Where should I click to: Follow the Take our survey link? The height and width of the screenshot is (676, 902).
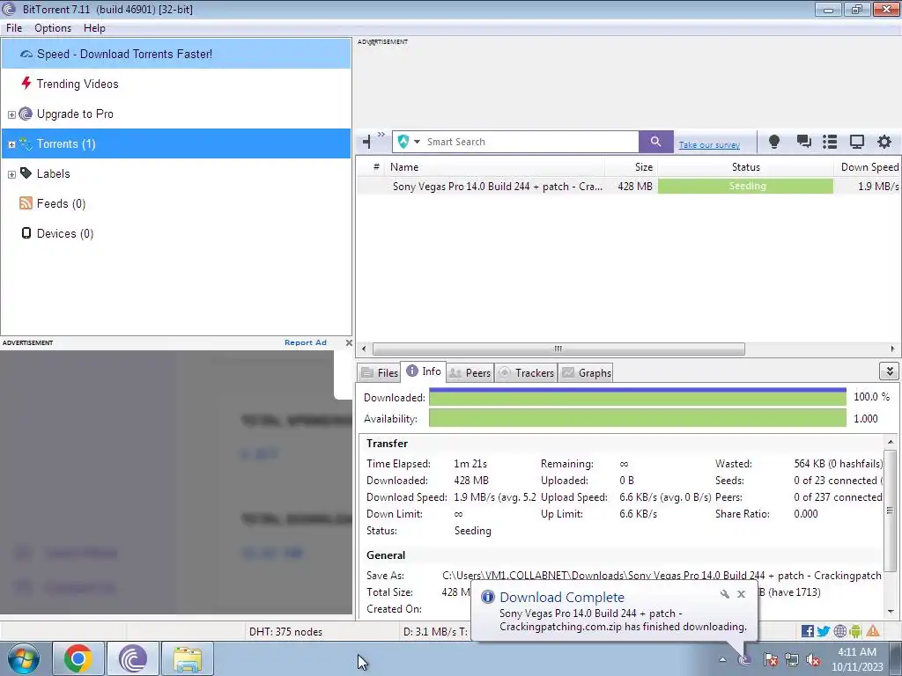tap(709, 145)
